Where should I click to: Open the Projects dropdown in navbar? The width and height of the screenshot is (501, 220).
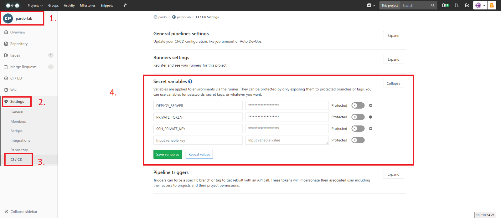point(35,5)
